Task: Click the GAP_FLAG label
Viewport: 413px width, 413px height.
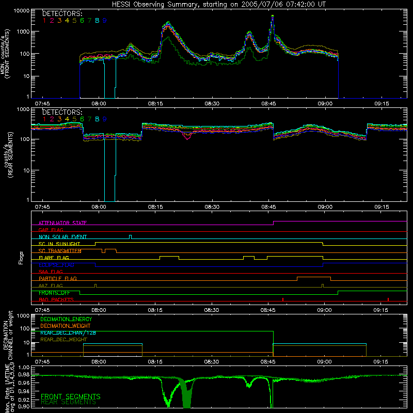Action: click(51, 230)
